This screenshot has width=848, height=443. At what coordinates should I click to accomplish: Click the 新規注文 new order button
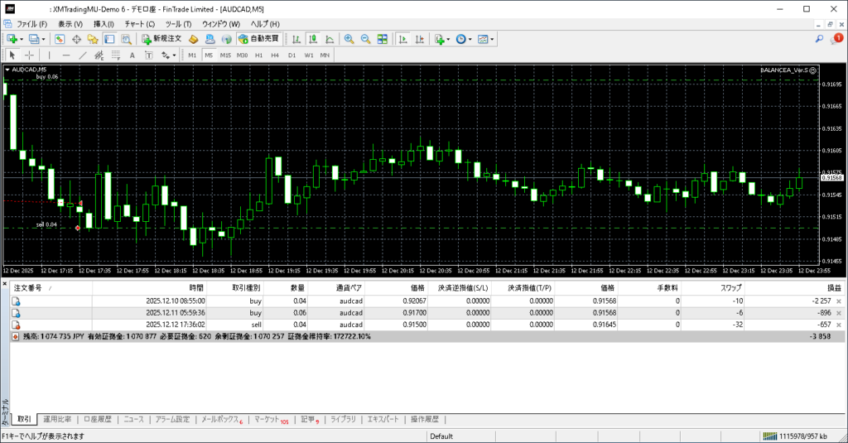coord(161,39)
